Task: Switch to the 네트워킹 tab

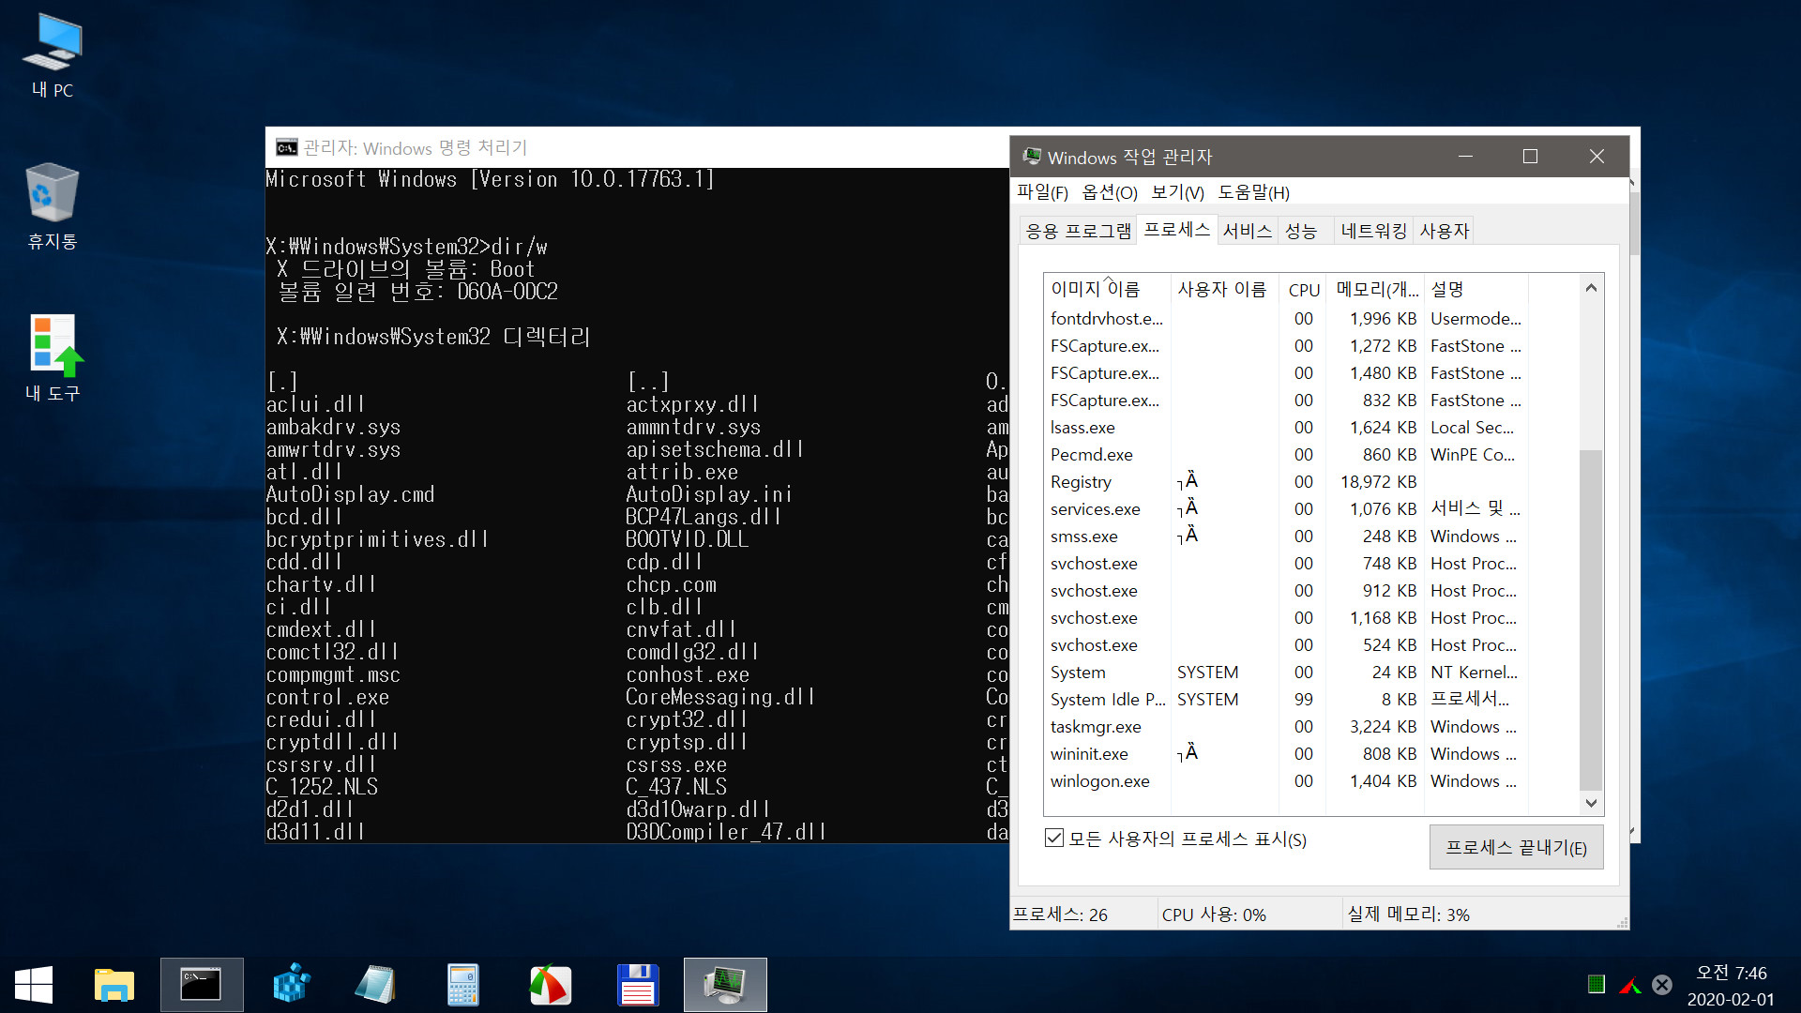Action: coord(1374,231)
